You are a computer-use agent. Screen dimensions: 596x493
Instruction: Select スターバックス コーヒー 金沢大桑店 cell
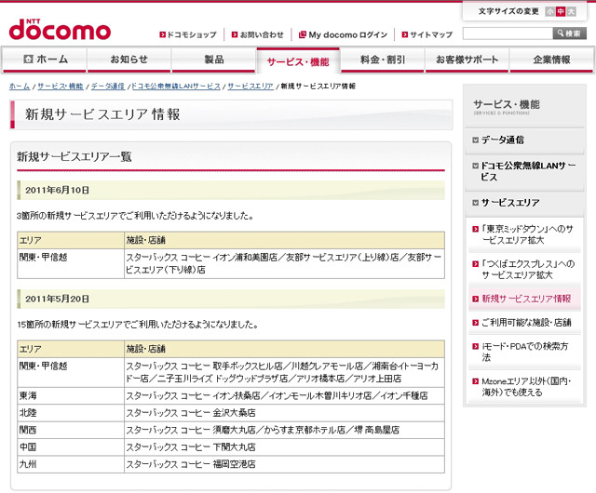pyautogui.click(x=284, y=413)
